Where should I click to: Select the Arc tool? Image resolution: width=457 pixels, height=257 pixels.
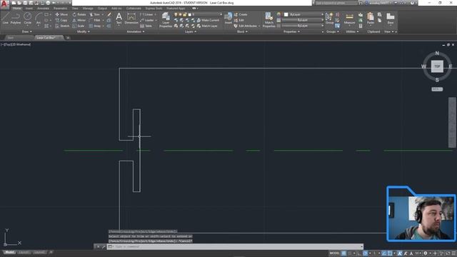[38, 19]
